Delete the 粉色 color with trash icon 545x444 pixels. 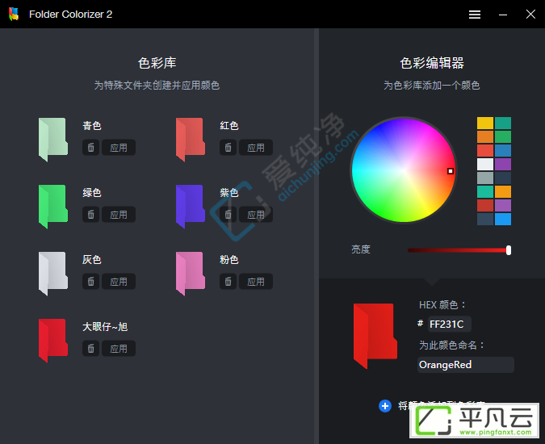228,282
